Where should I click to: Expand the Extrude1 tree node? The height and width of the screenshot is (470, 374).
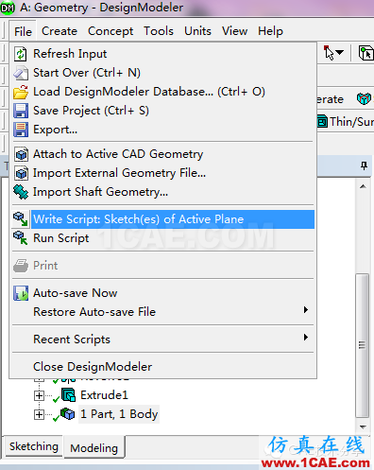[39, 395]
